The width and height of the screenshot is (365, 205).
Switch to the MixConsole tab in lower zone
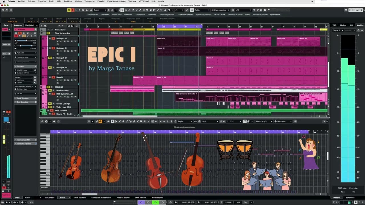click(49, 198)
